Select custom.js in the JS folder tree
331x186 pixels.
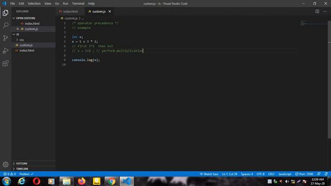click(x=26, y=45)
